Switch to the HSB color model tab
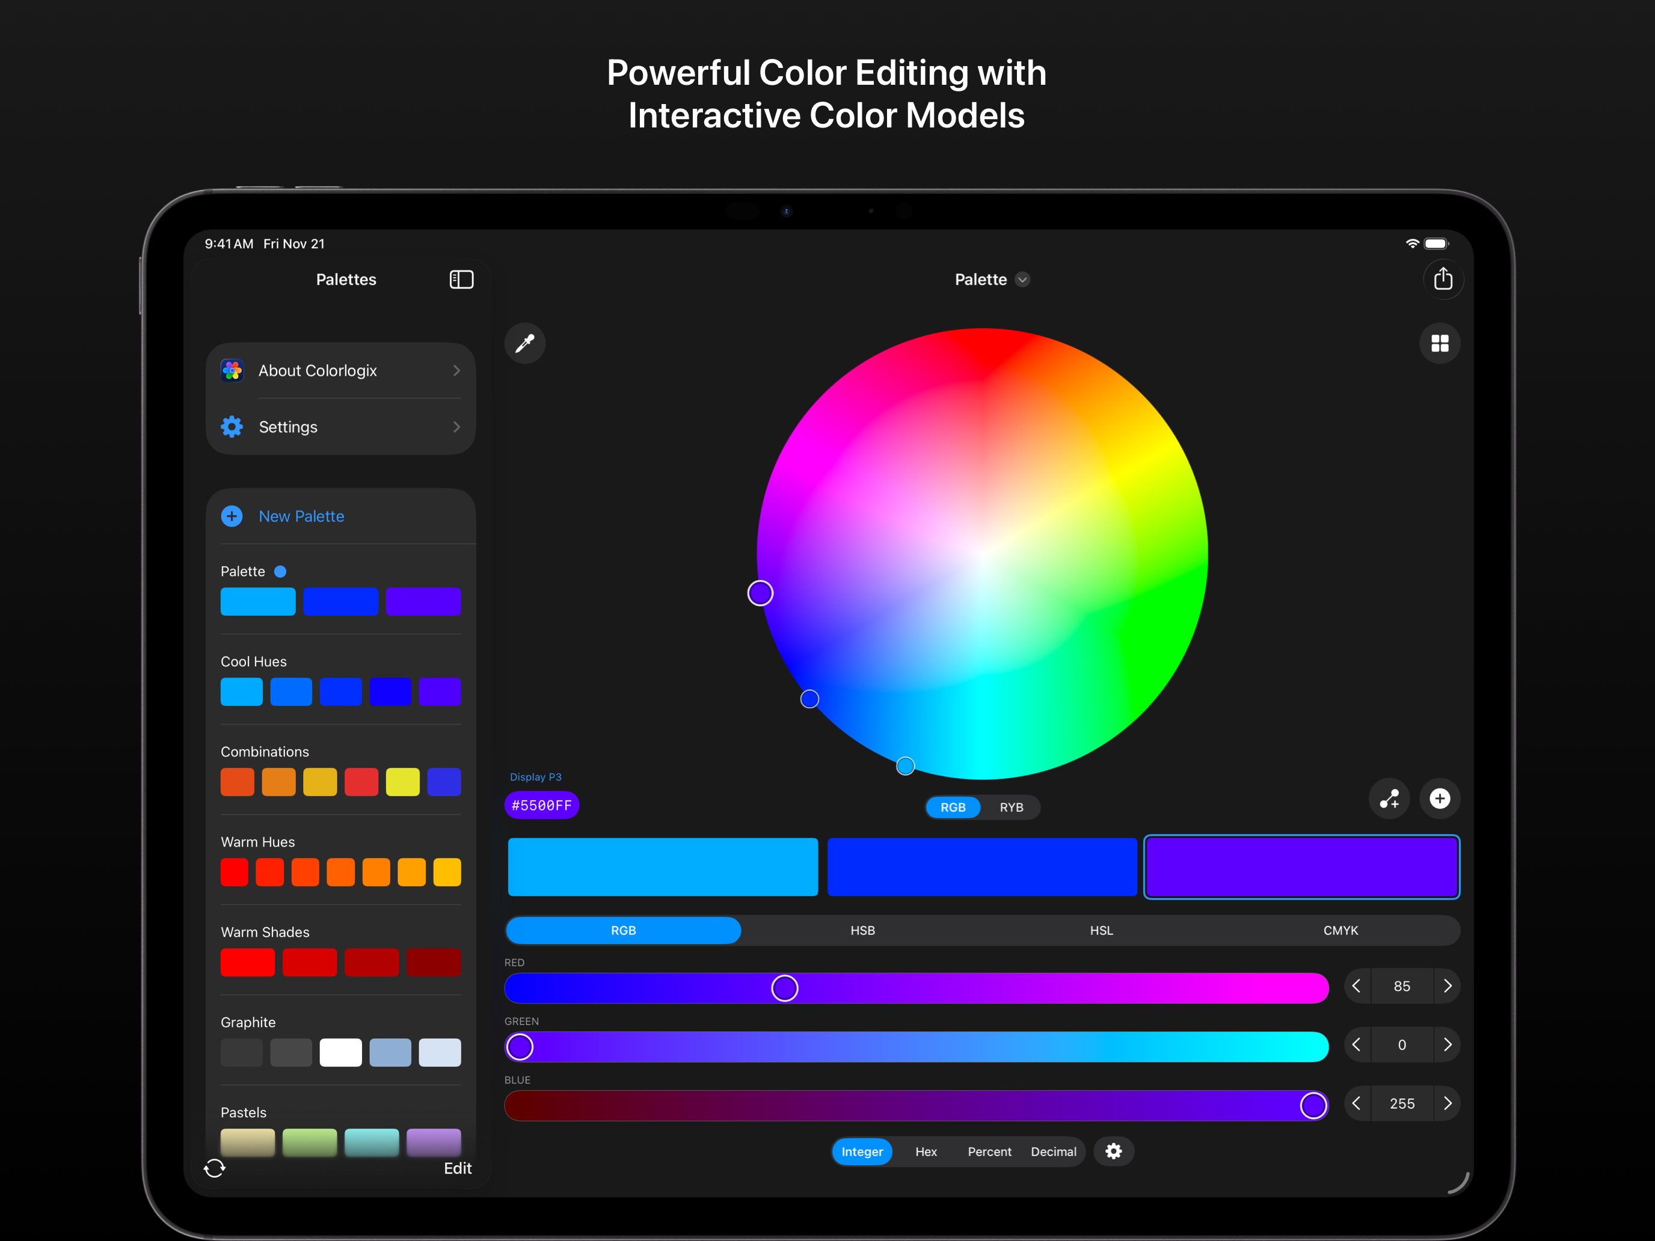Viewport: 1655px width, 1241px height. 862,930
